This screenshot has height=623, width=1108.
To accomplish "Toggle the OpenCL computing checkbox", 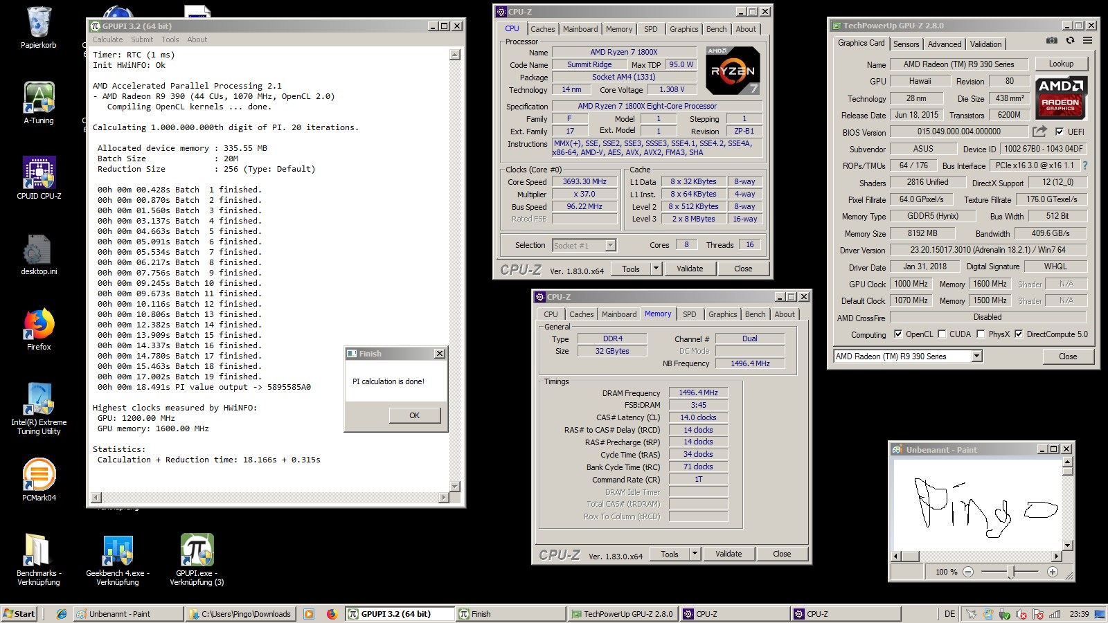I will point(898,334).
